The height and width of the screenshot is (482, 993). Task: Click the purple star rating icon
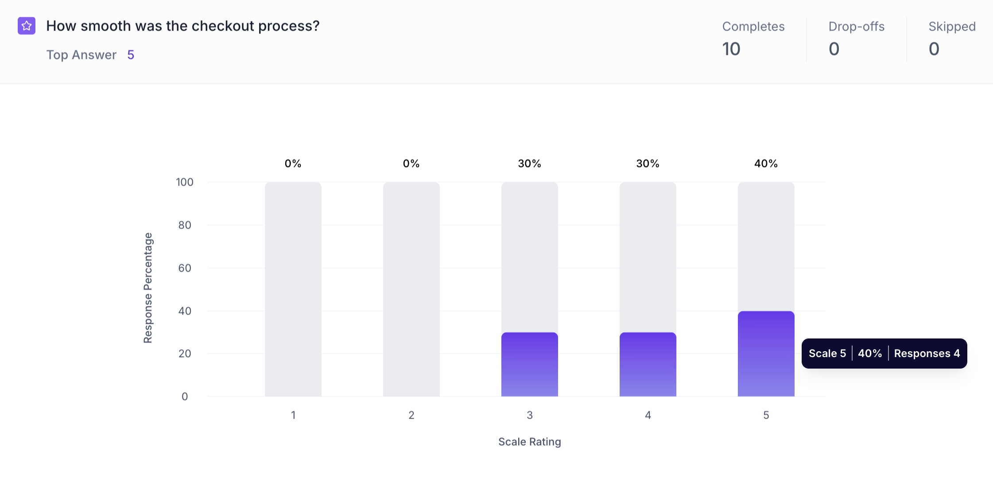click(27, 26)
